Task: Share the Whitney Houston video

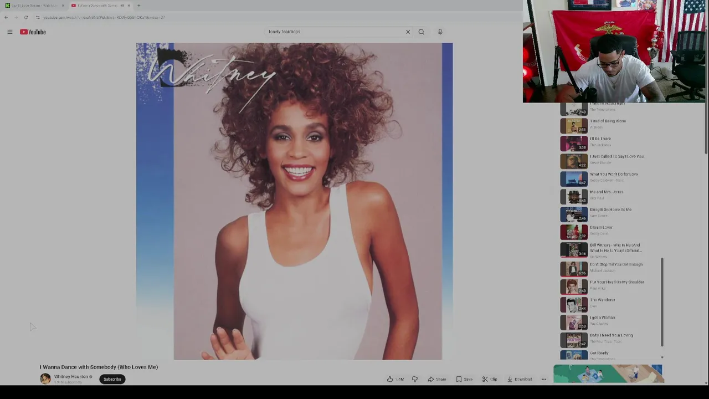Action: [436, 379]
